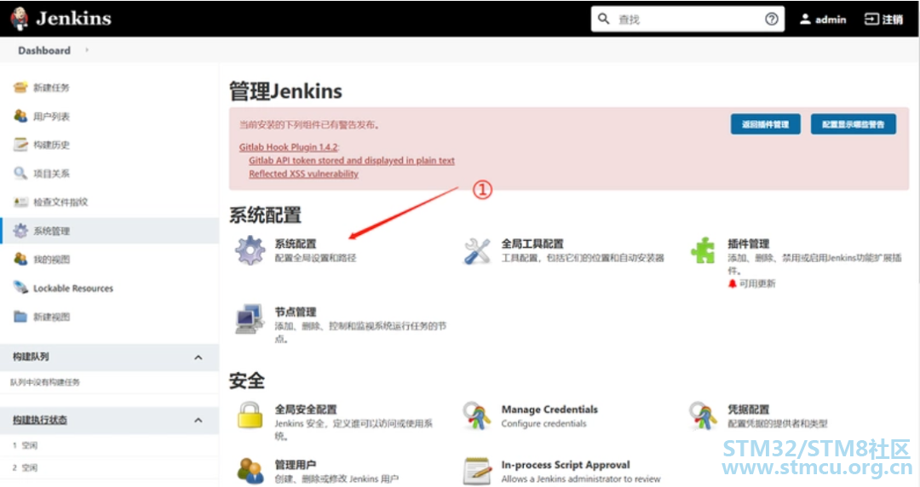Click the admin user icon
Screen dimensions: 920x487
805,19
